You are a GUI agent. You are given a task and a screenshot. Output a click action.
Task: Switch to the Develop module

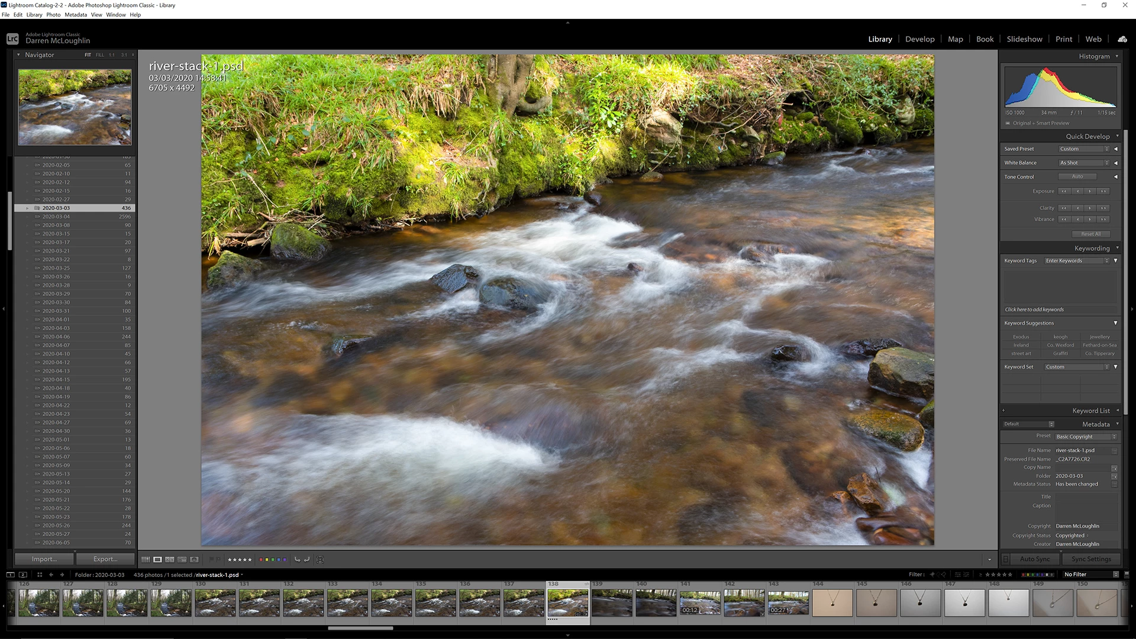(x=919, y=39)
